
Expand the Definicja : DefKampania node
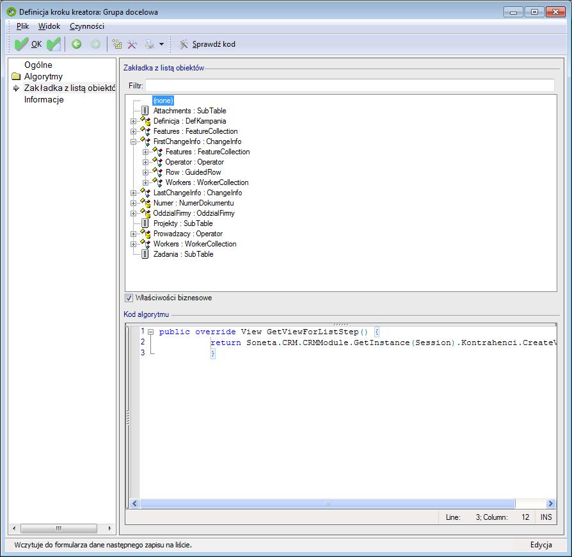coord(133,121)
